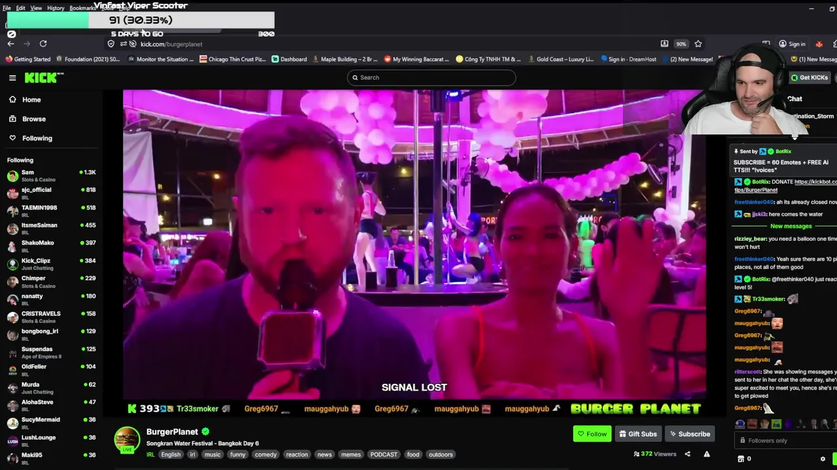Open the Gold Coast Luxury bookmark
The image size is (837, 470).
point(560,59)
